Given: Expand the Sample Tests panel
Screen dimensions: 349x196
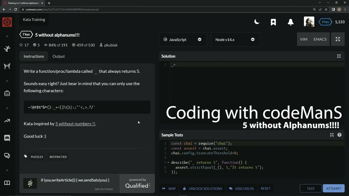Looking at the screenshot, I should coord(332,135).
